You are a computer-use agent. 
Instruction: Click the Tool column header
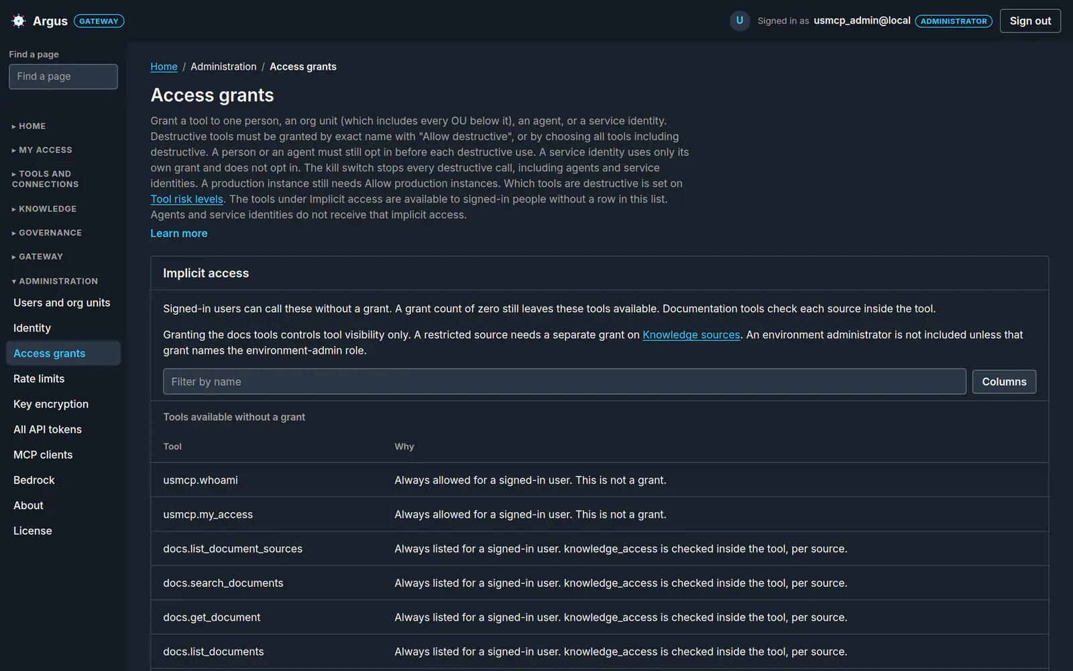172,446
